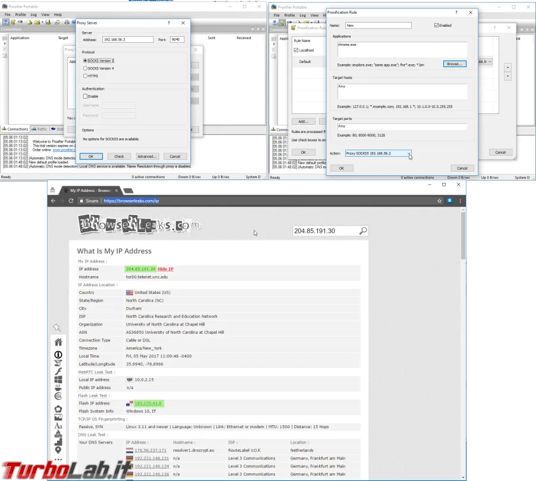
Task: Click Chrome address bar URL browserleaks.com/ip
Action: coord(131,201)
